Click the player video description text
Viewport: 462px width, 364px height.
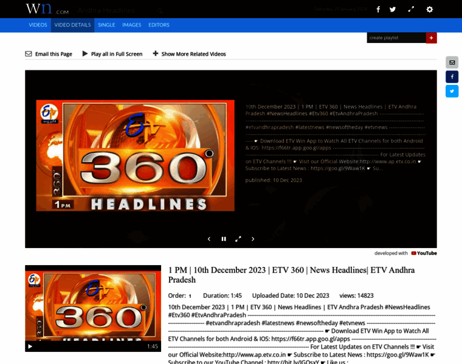(336, 138)
